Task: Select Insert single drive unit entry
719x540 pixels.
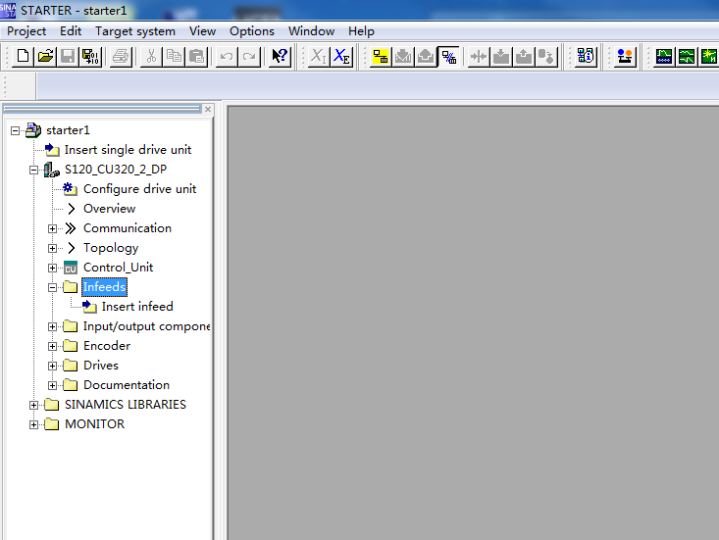Action: coord(128,150)
